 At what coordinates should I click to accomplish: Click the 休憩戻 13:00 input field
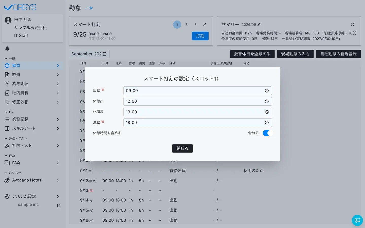click(x=198, y=112)
